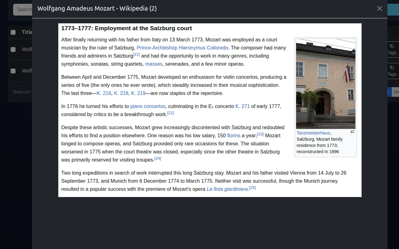Viewport: 399px width, 249px height.
Task: Open Tags for the first Wolfgang row
Action: [392, 50]
